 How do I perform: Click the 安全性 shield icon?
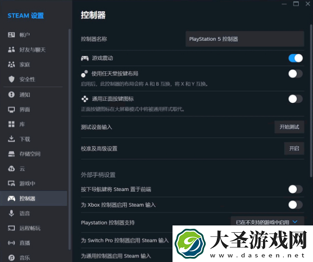coord(11,79)
